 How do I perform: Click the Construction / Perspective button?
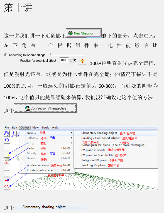click(45, 108)
